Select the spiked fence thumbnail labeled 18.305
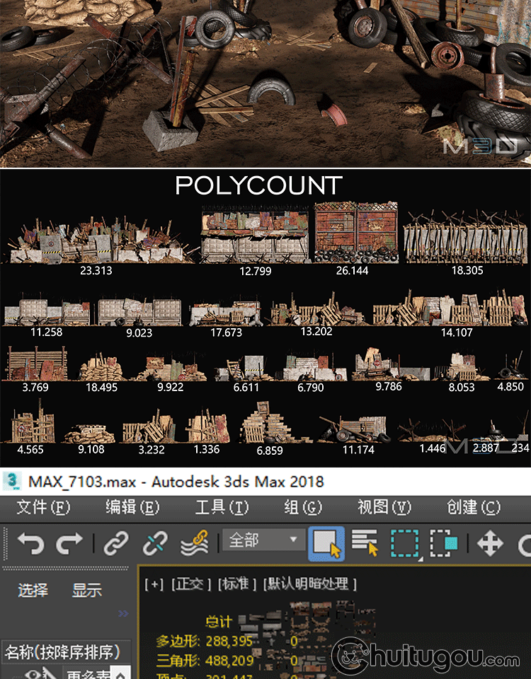 coord(465,236)
